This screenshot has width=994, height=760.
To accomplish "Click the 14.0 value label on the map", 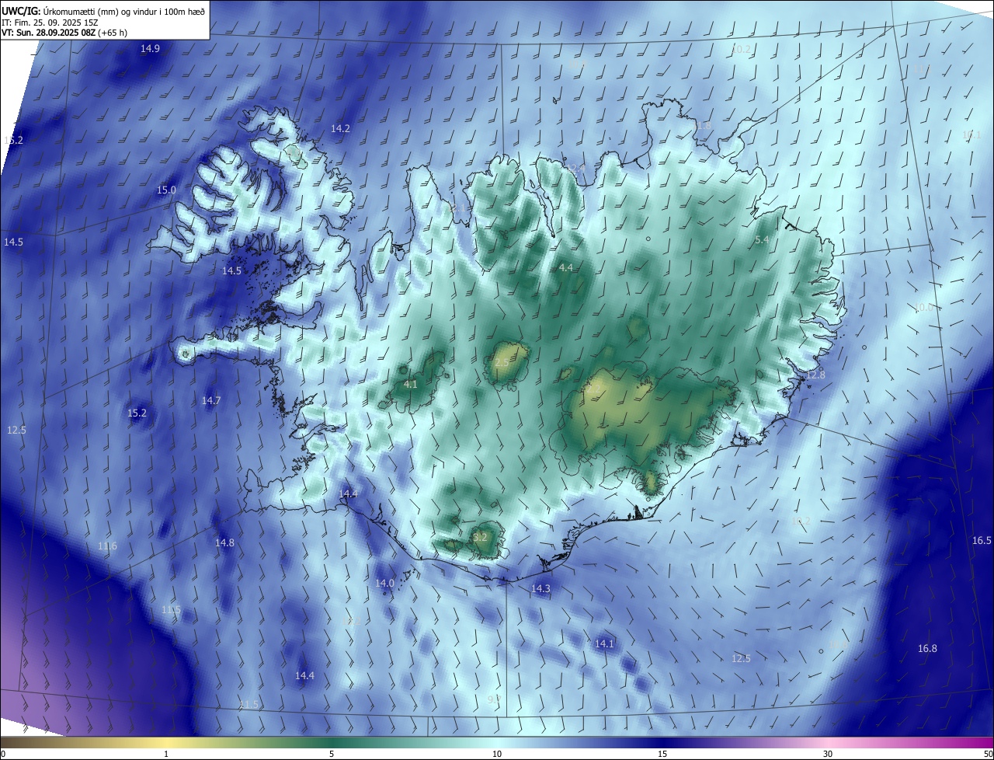I will pyautogui.click(x=385, y=584).
